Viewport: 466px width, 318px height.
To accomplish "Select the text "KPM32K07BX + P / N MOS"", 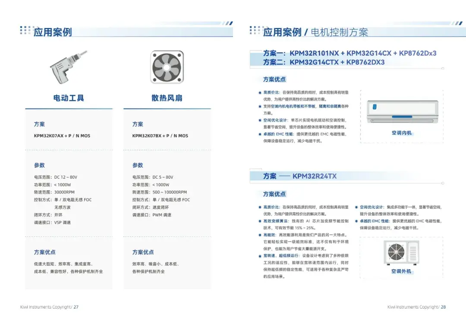I will coord(160,136).
